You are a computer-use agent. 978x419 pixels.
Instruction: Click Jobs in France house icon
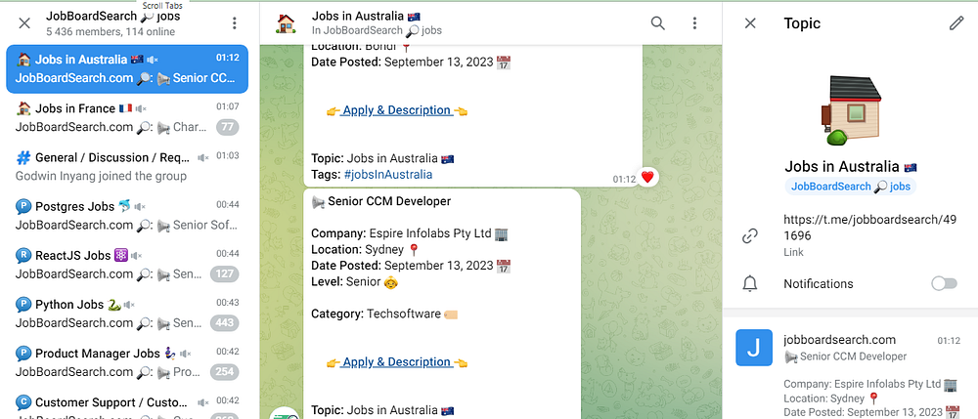tap(23, 108)
